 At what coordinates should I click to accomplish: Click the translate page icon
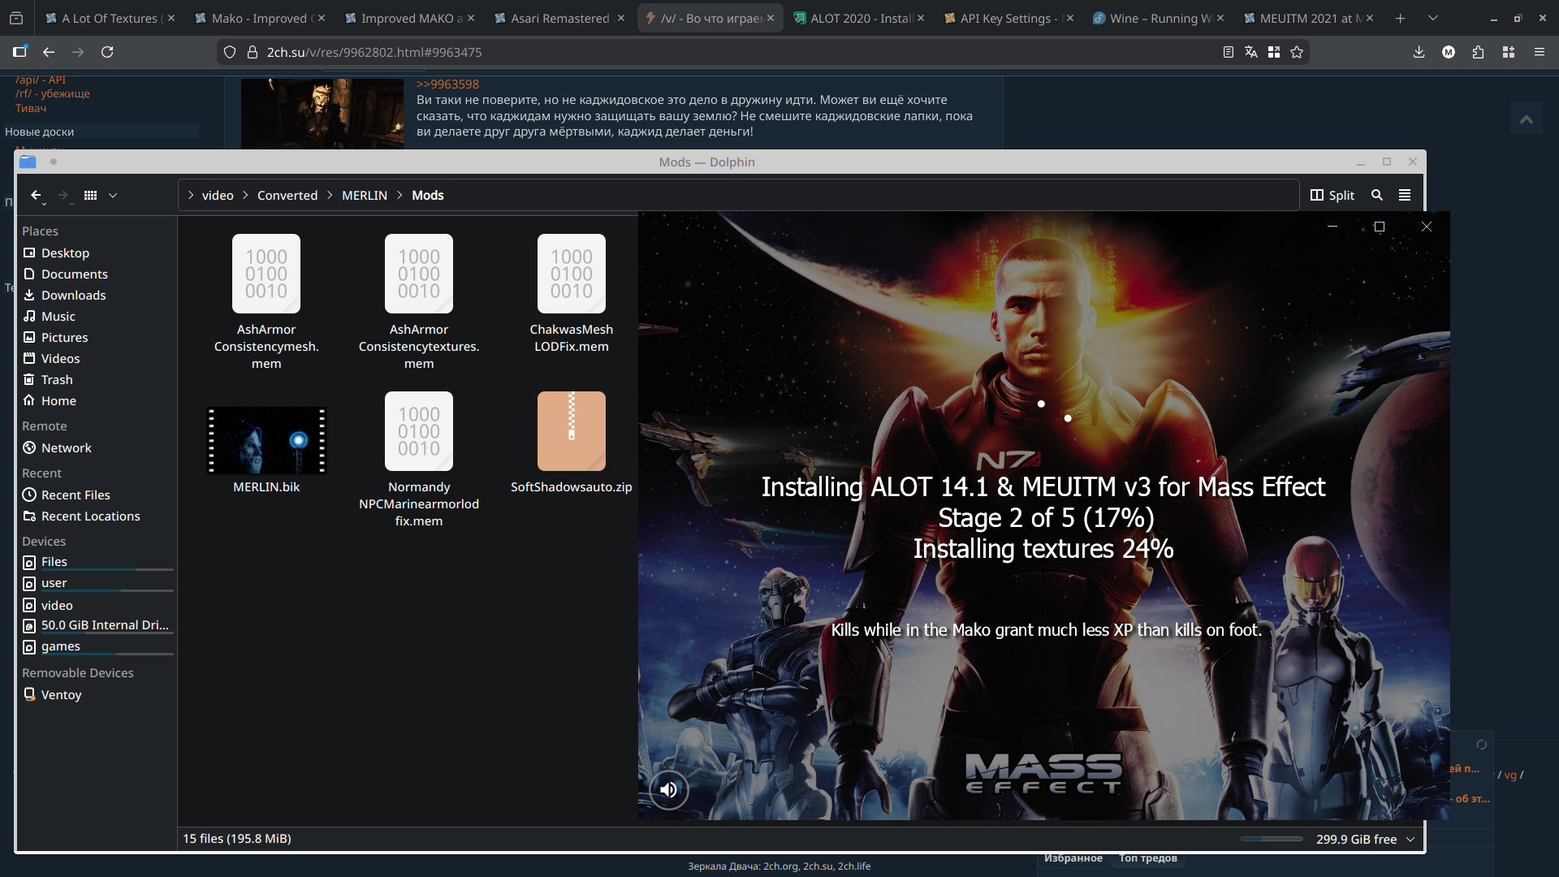pyautogui.click(x=1251, y=52)
